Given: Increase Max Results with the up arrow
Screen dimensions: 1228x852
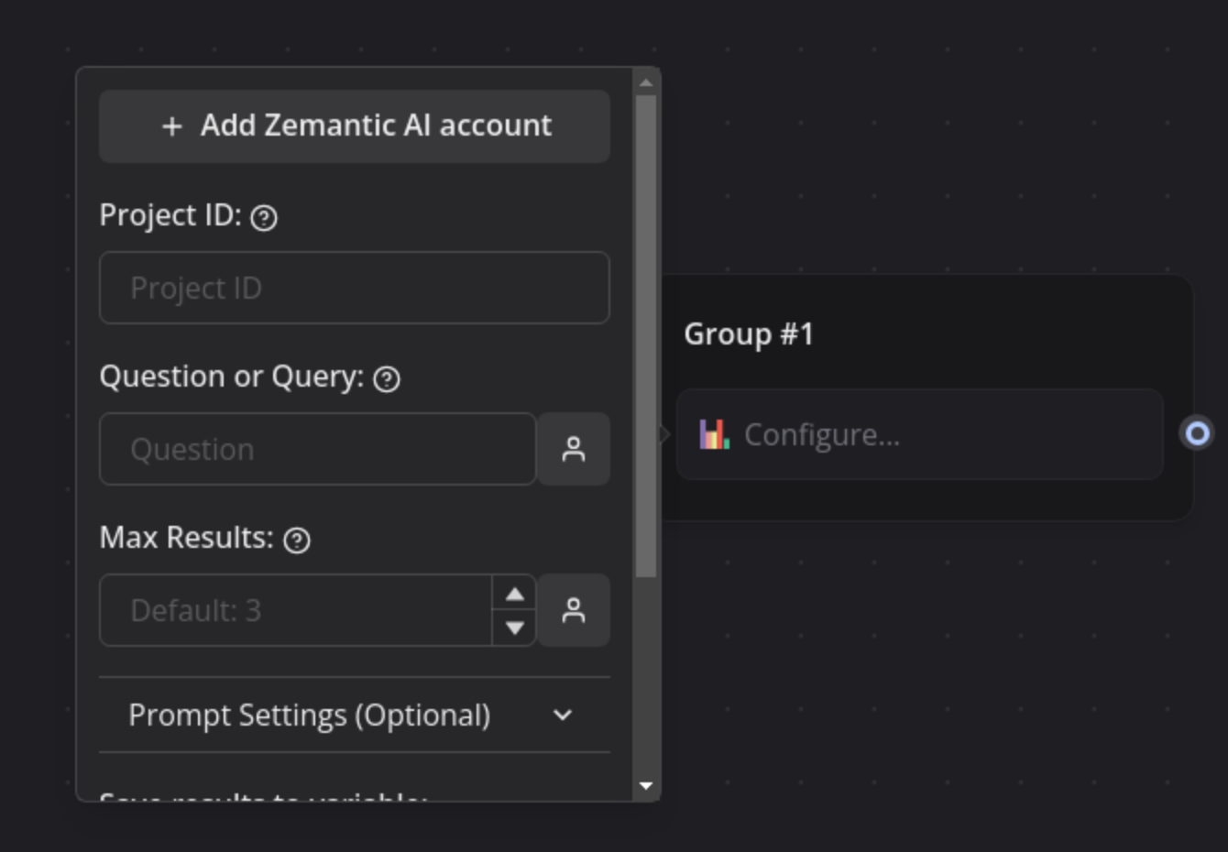Looking at the screenshot, I should coord(515,594).
